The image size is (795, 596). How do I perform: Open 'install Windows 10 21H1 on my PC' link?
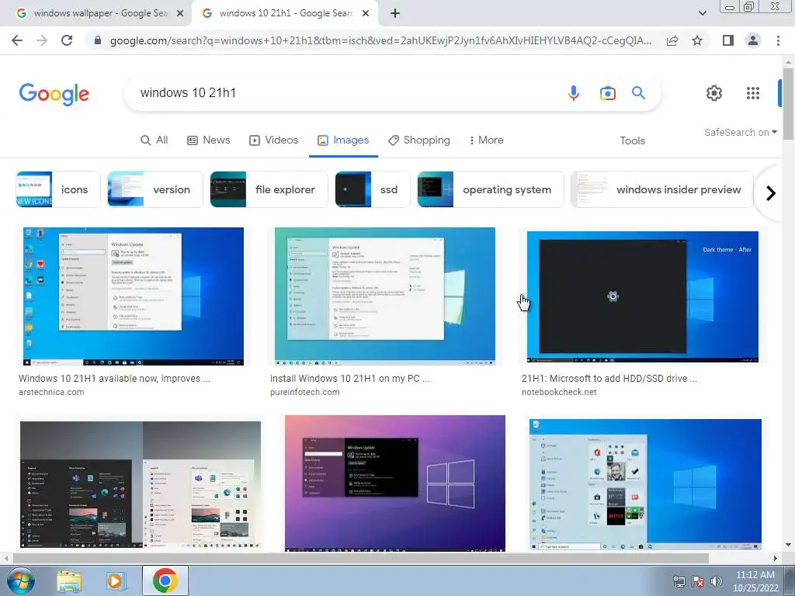[x=350, y=379]
